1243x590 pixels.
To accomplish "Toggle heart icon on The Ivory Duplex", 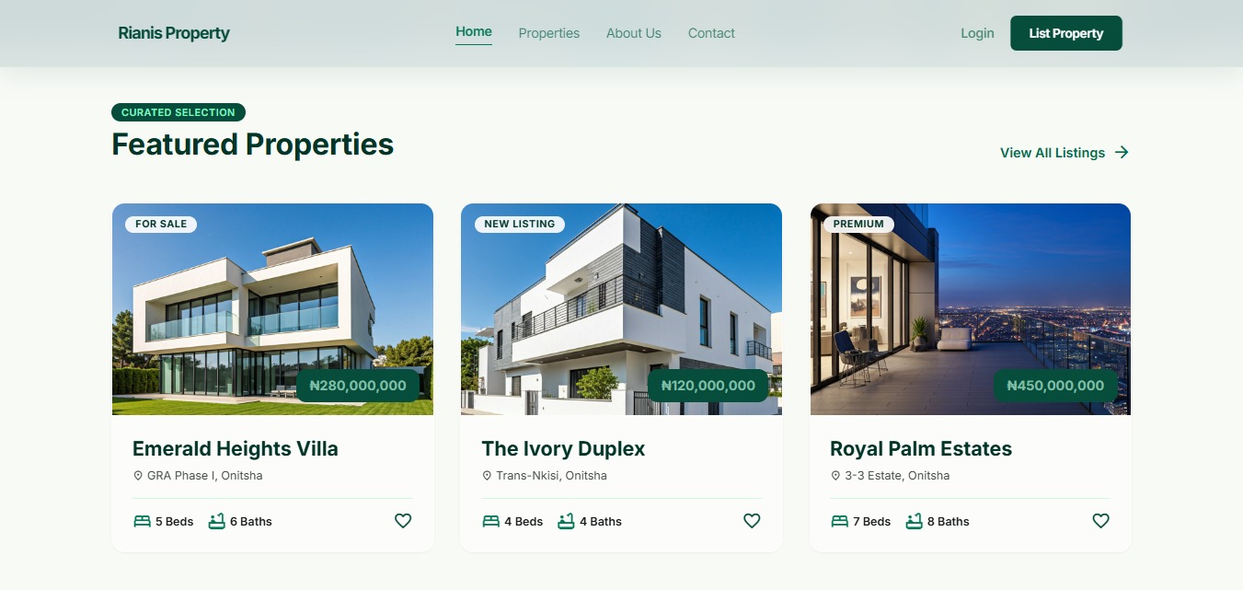I will coord(752,521).
